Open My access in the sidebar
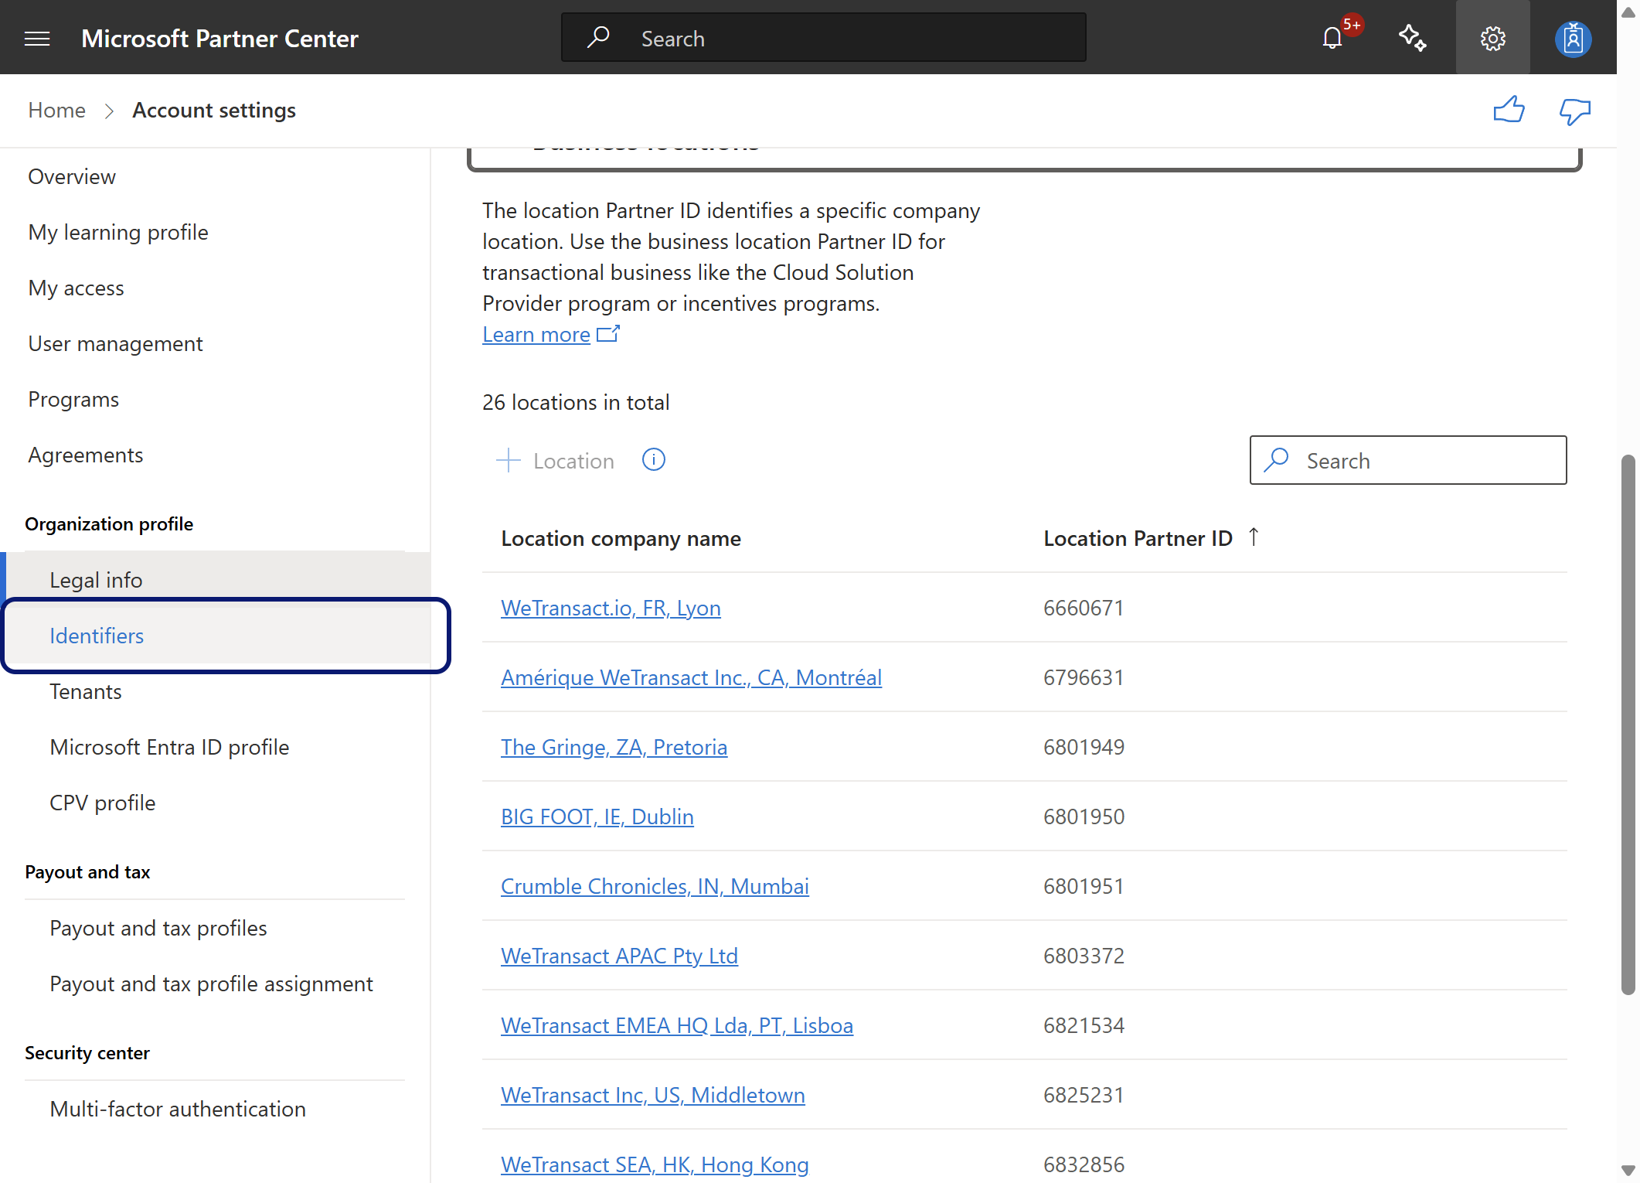1640x1183 pixels. [x=76, y=288]
